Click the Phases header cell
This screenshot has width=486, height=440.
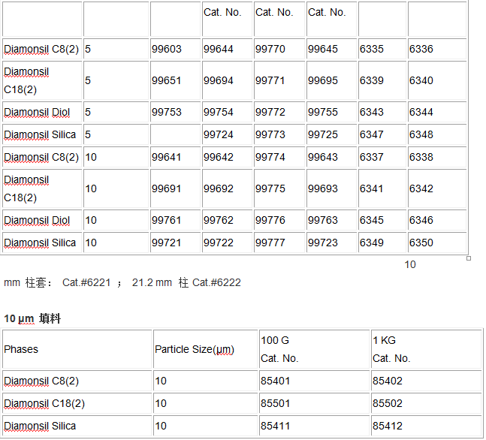[77, 349]
